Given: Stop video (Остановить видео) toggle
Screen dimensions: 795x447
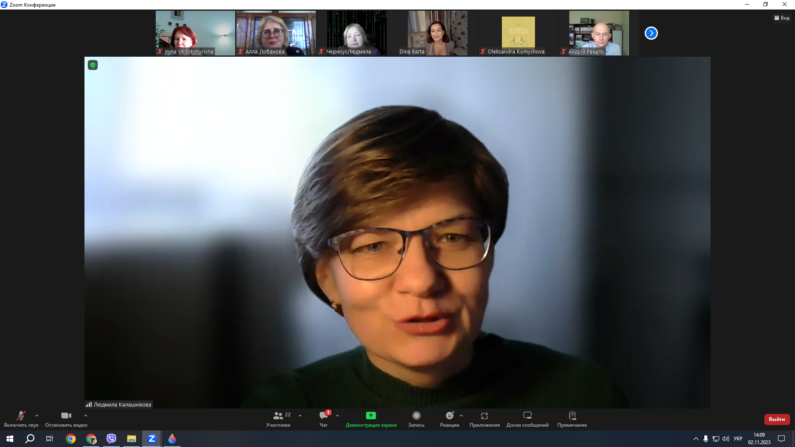Looking at the screenshot, I should (x=66, y=416).
